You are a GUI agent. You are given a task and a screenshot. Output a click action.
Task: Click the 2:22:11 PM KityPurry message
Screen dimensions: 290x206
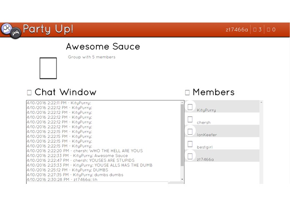pos(59,103)
